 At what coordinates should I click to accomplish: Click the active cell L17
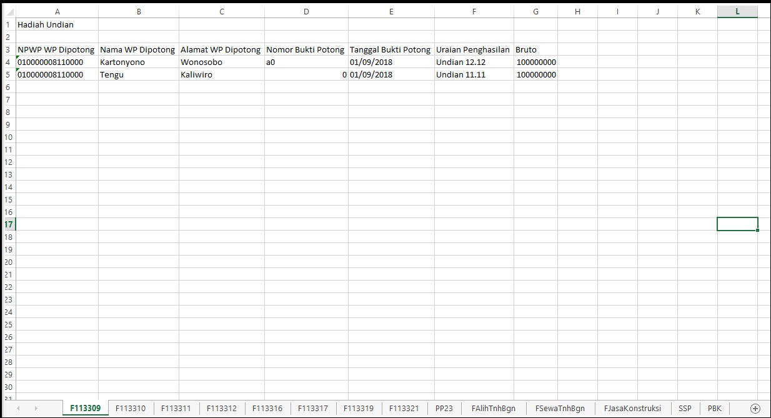point(738,224)
